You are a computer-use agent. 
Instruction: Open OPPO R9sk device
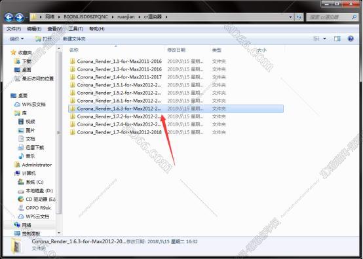pos(38,208)
